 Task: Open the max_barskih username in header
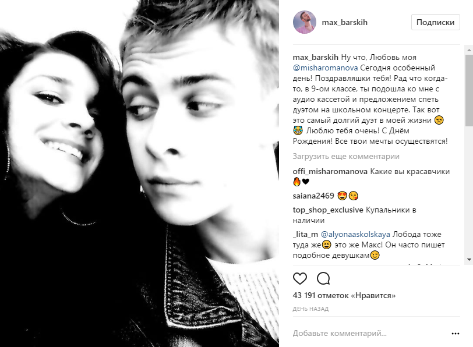344,22
